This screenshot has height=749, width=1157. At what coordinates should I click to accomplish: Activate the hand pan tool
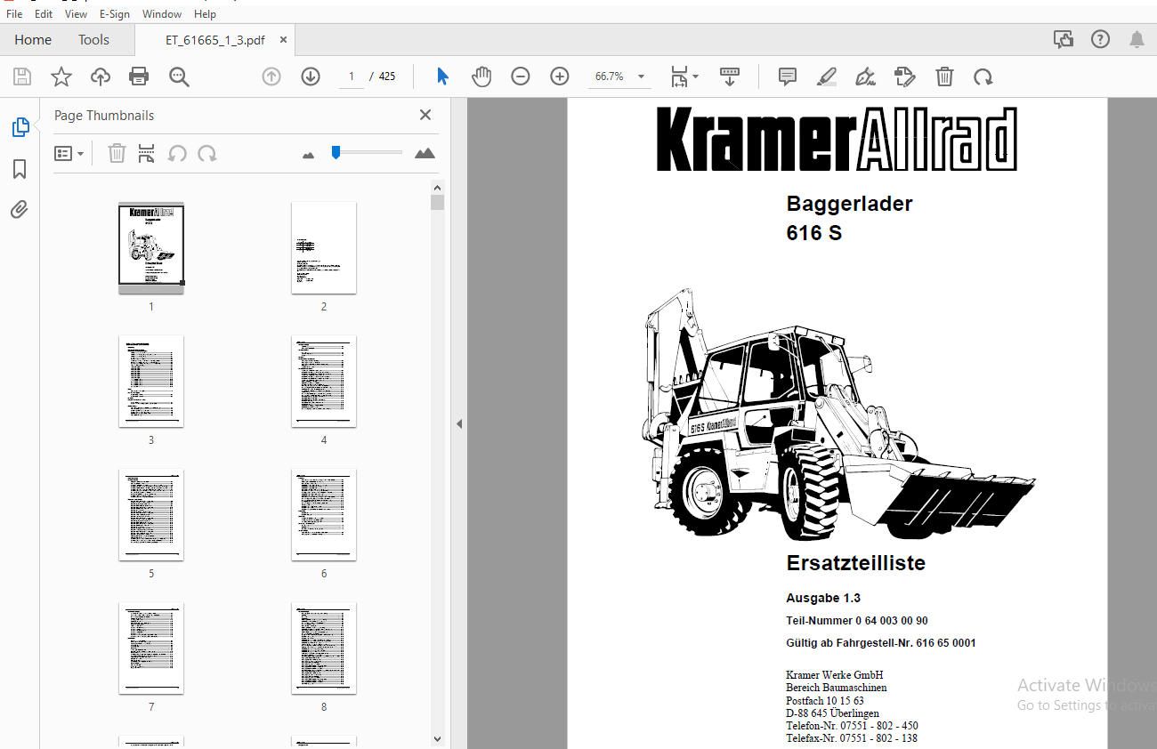click(x=481, y=77)
